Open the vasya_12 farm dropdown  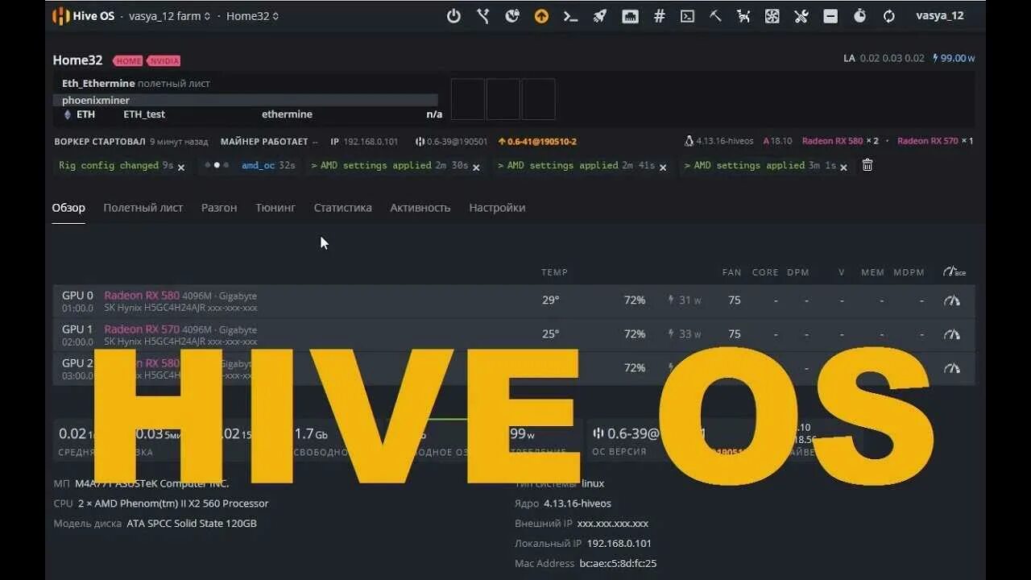pos(171,16)
